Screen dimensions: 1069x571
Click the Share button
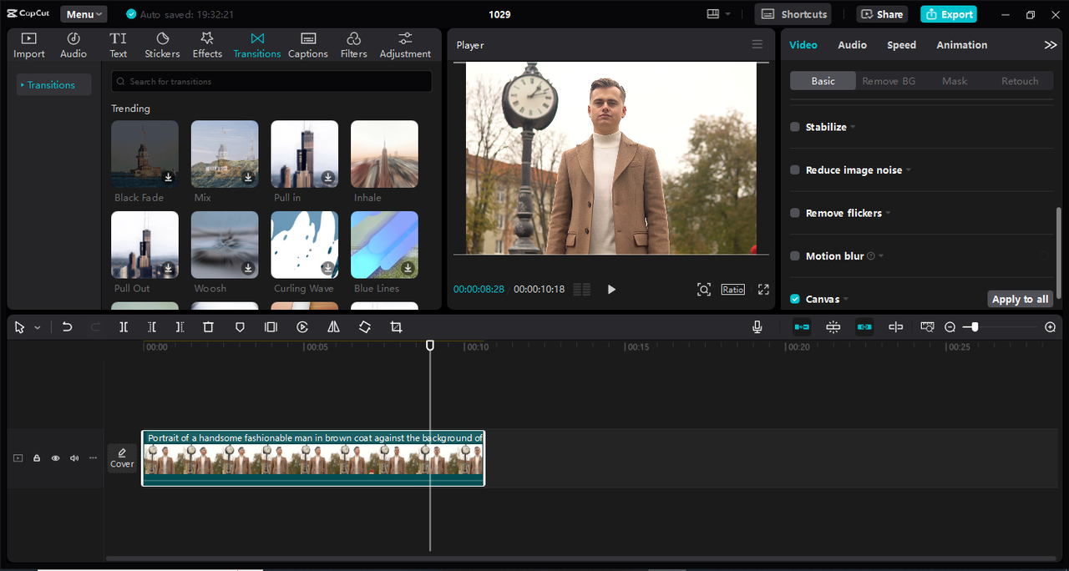click(x=882, y=14)
